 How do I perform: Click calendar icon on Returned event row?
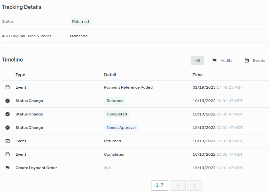pos(8,141)
